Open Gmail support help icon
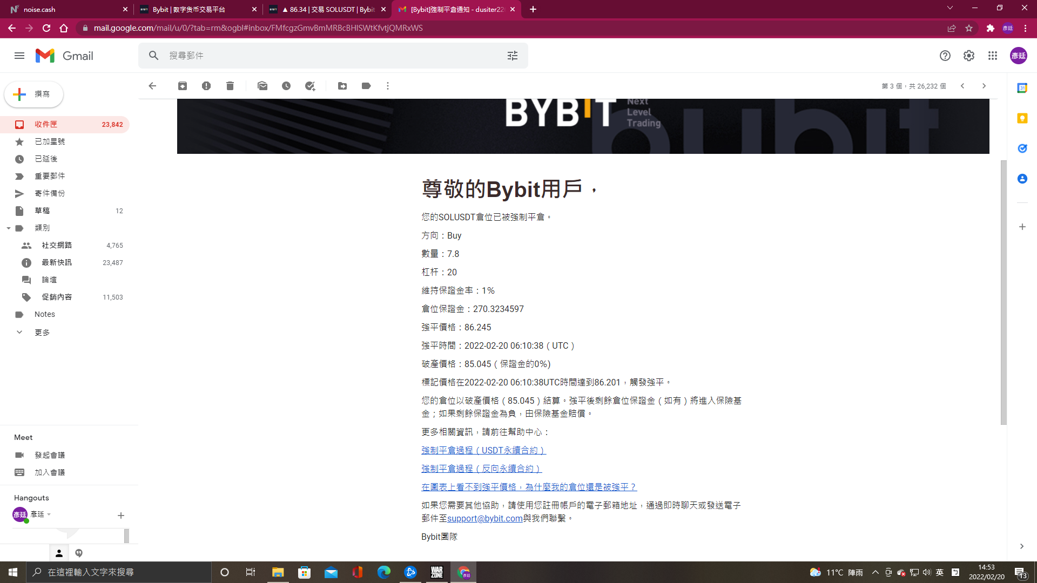 point(945,56)
